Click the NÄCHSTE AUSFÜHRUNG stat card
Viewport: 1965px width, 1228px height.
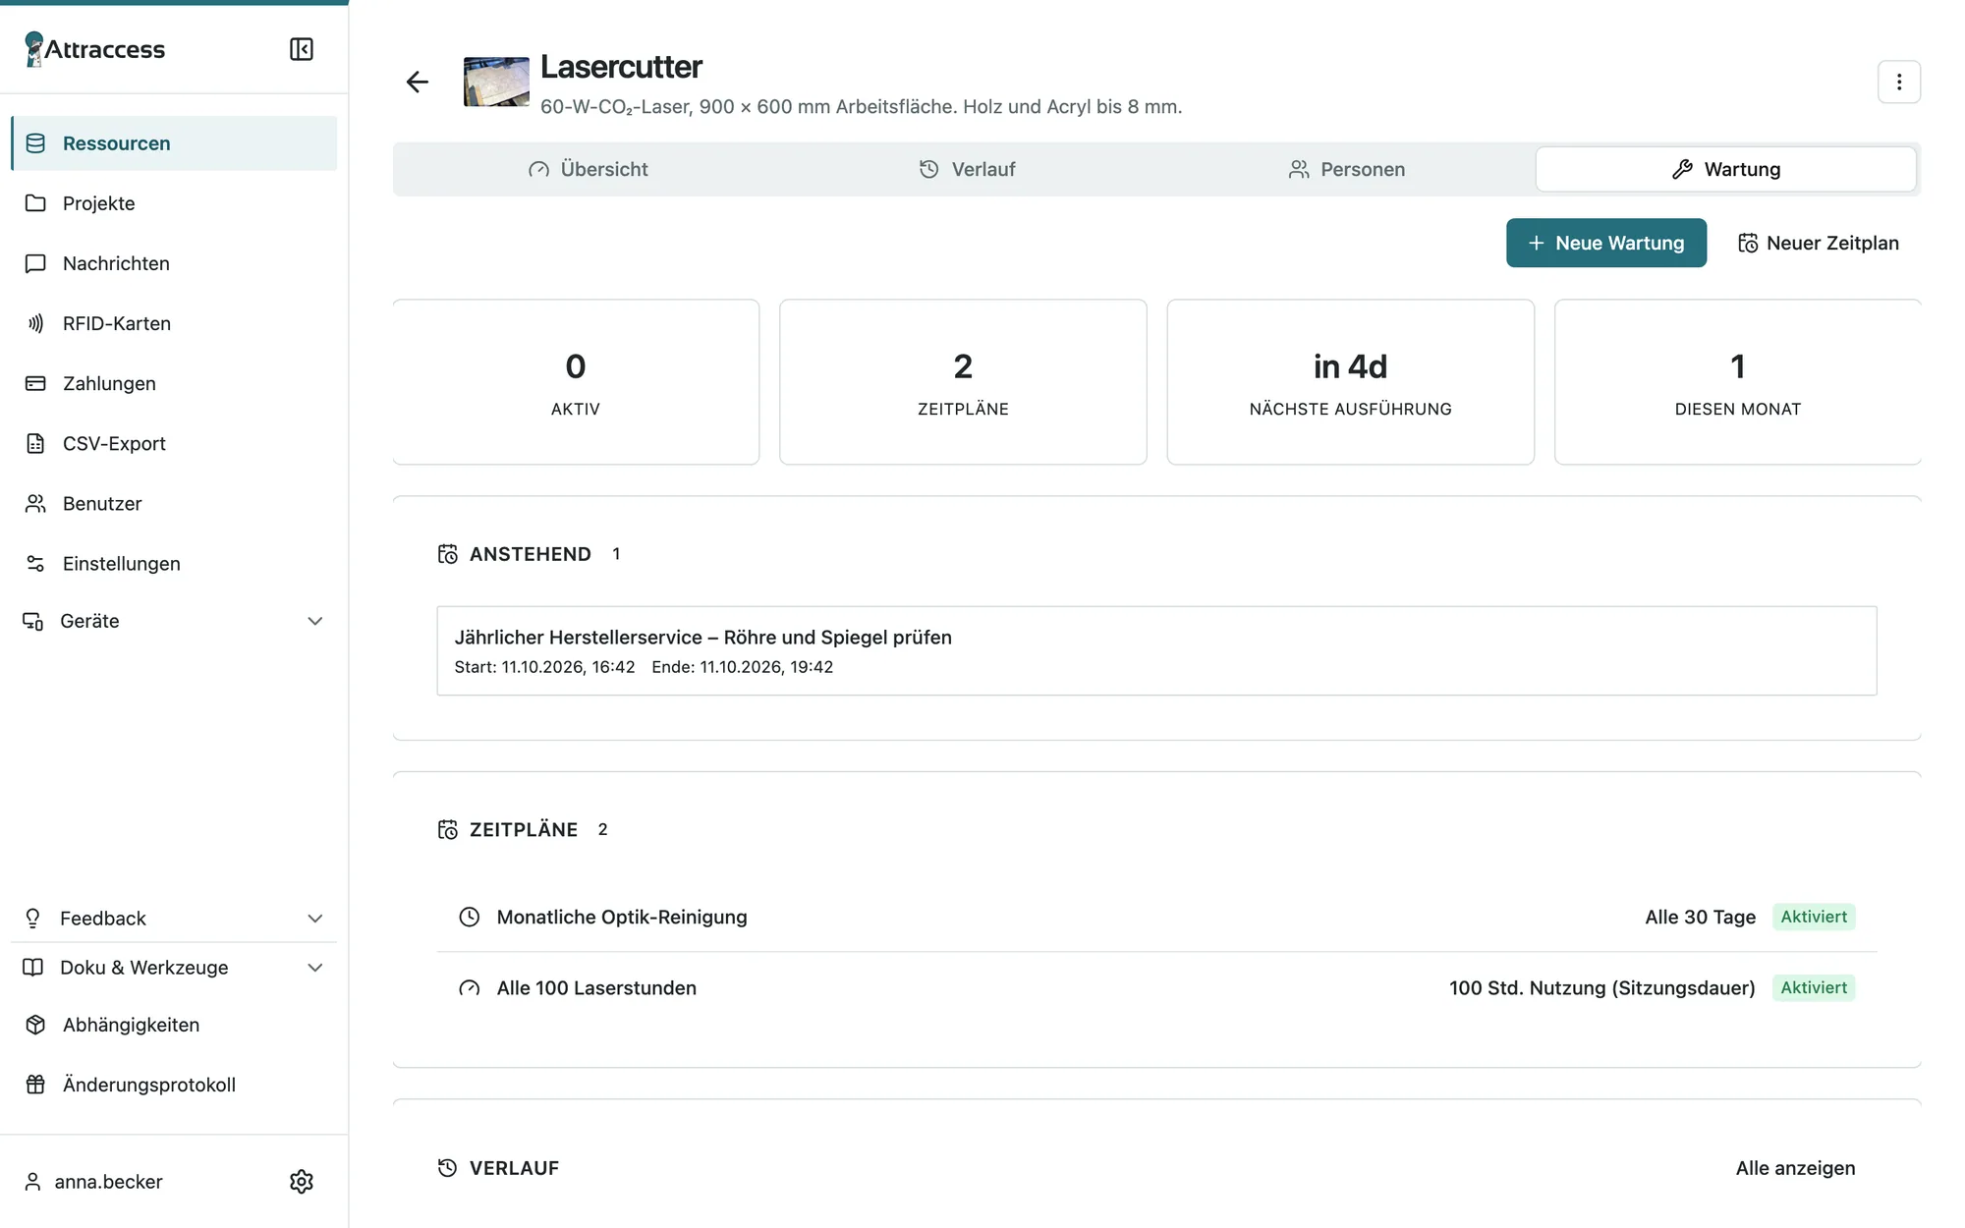coord(1350,382)
